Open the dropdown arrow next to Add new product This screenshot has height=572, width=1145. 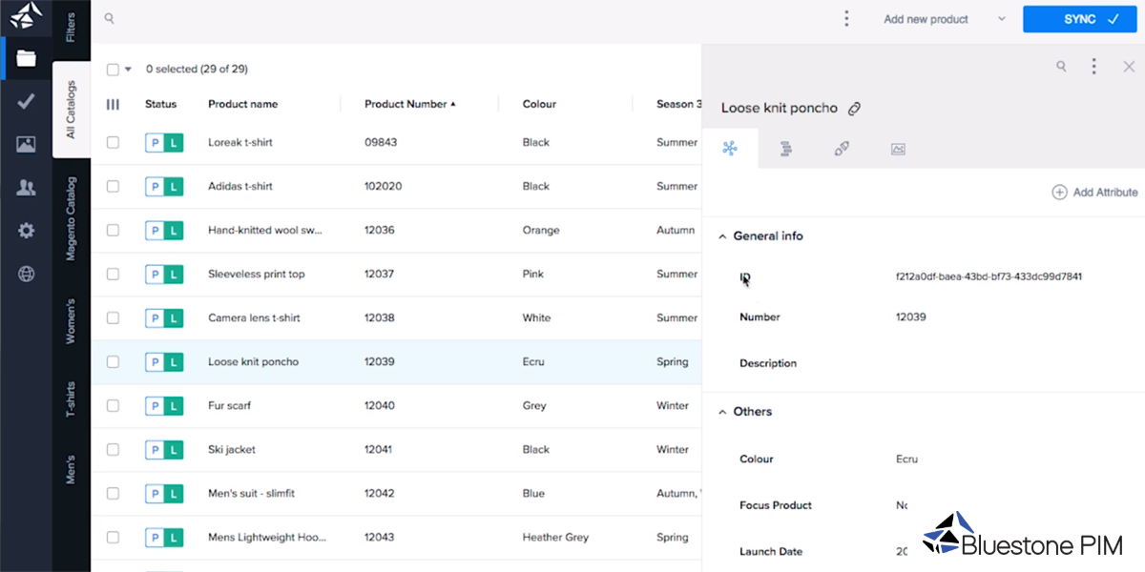pyautogui.click(x=1001, y=19)
